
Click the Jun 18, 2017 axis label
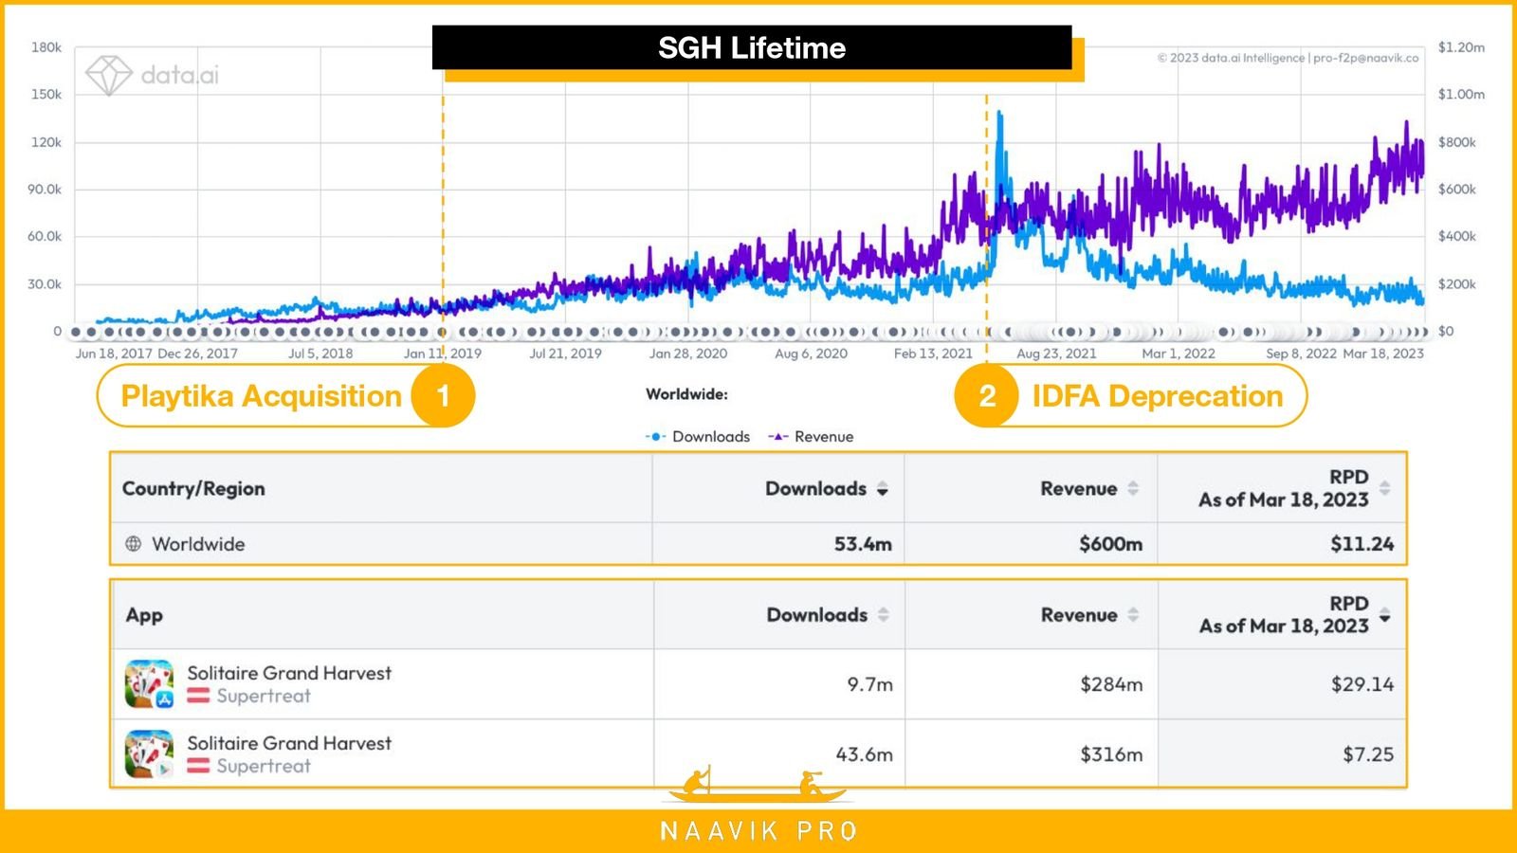pos(114,354)
